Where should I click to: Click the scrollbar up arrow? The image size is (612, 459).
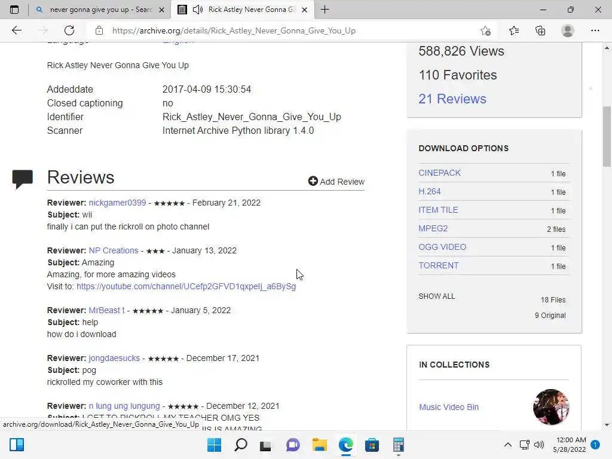click(607, 48)
